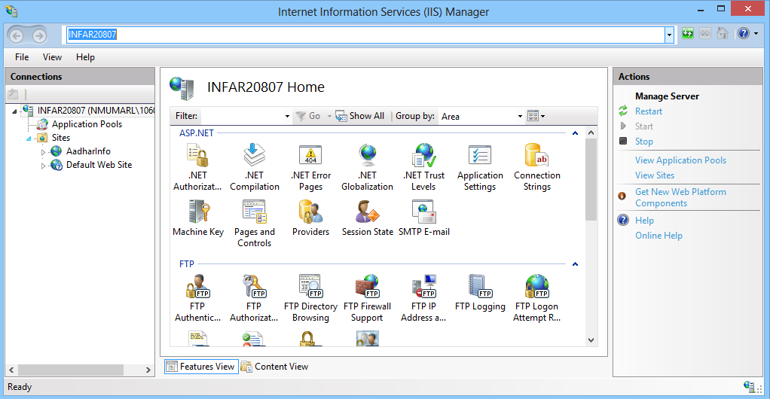Open FTP IP Address restrictions feature

(x=423, y=298)
